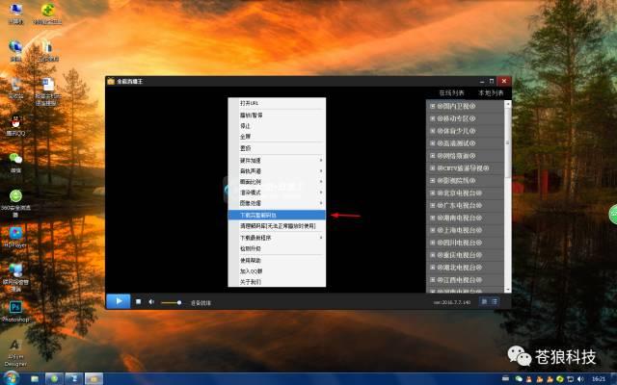The height and width of the screenshot is (385, 617).
Task: Expand the ◎广东电视台◎ channel group
Action: [433, 205]
